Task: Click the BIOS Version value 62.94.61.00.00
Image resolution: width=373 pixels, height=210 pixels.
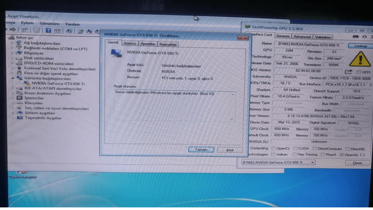Action: [308, 71]
